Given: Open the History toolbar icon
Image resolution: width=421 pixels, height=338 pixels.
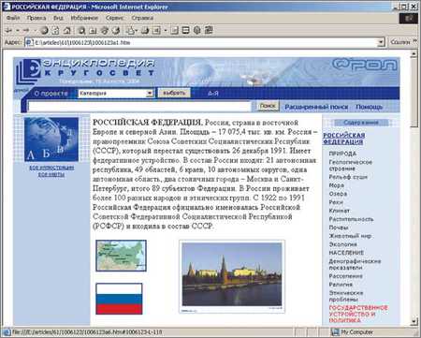Looking at the screenshot, I should [116, 30].
